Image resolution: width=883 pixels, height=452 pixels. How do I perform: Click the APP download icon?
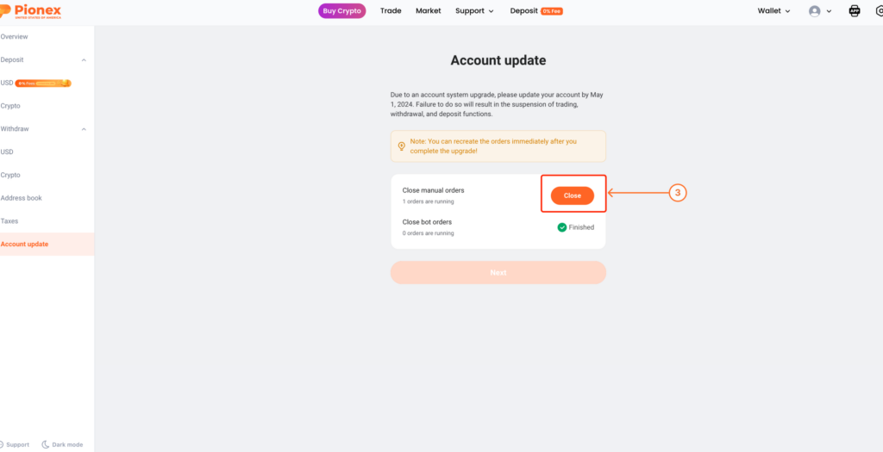click(855, 10)
